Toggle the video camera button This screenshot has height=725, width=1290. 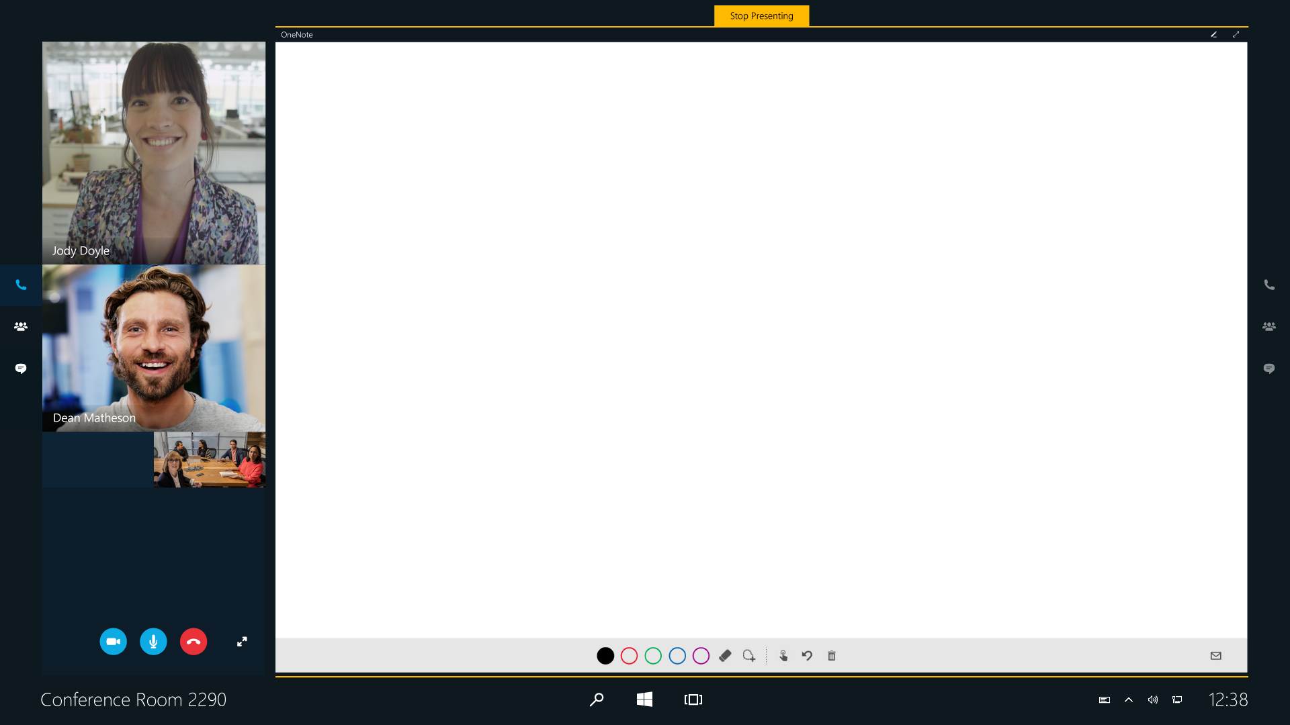(x=113, y=642)
